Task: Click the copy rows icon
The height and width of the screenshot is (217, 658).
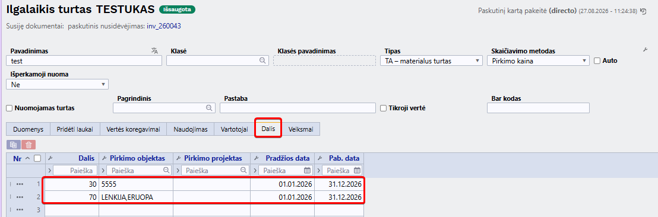Action: coord(14,145)
